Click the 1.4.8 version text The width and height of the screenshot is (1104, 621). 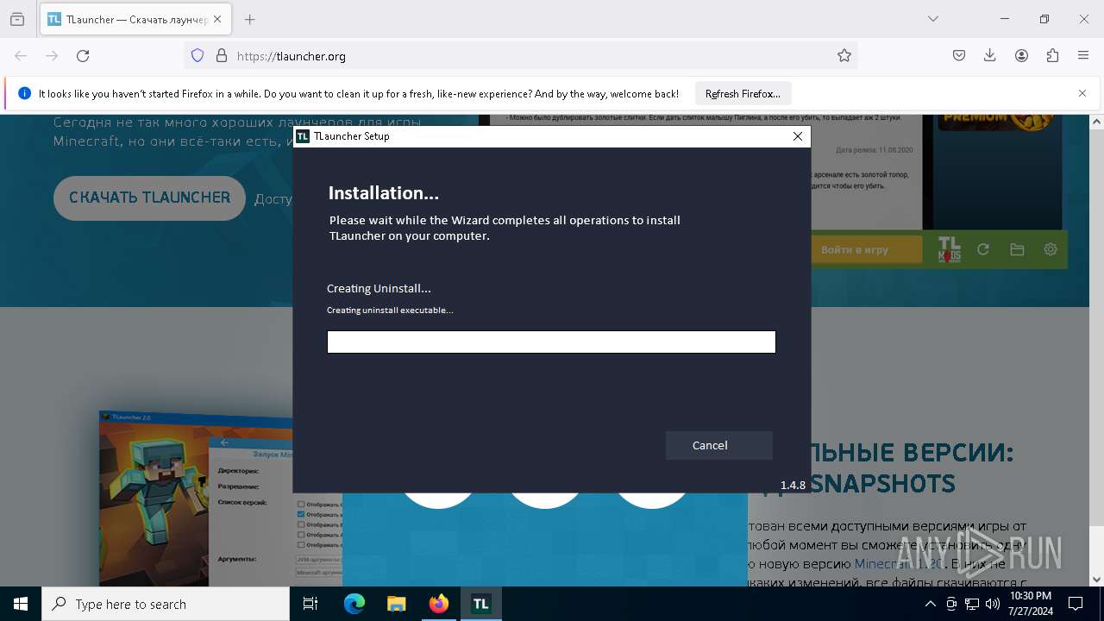[793, 485]
